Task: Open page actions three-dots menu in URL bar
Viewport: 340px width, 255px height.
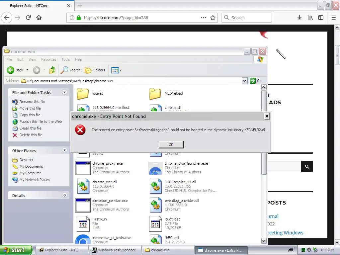Action: click(x=204, y=18)
